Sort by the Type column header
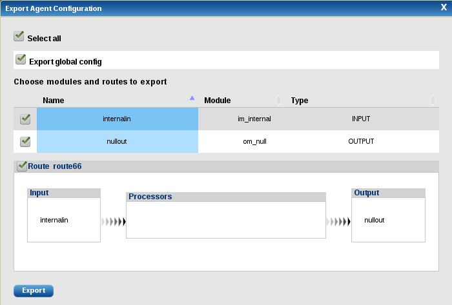Viewport: 452px width, 305px height. [x=300, y=101]
